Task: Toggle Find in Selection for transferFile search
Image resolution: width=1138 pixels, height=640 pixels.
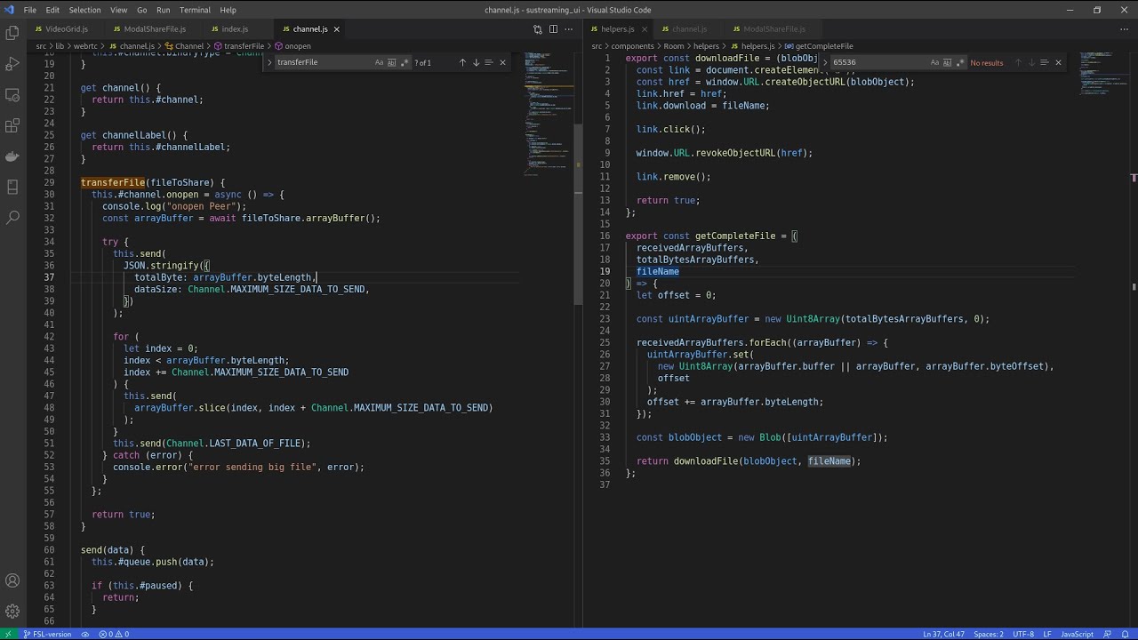Action: click(489, 62)
